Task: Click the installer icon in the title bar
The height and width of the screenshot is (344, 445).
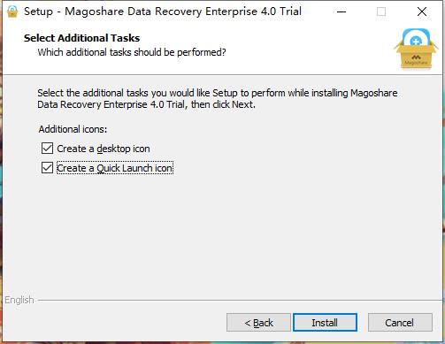Action: coord(12,11)
